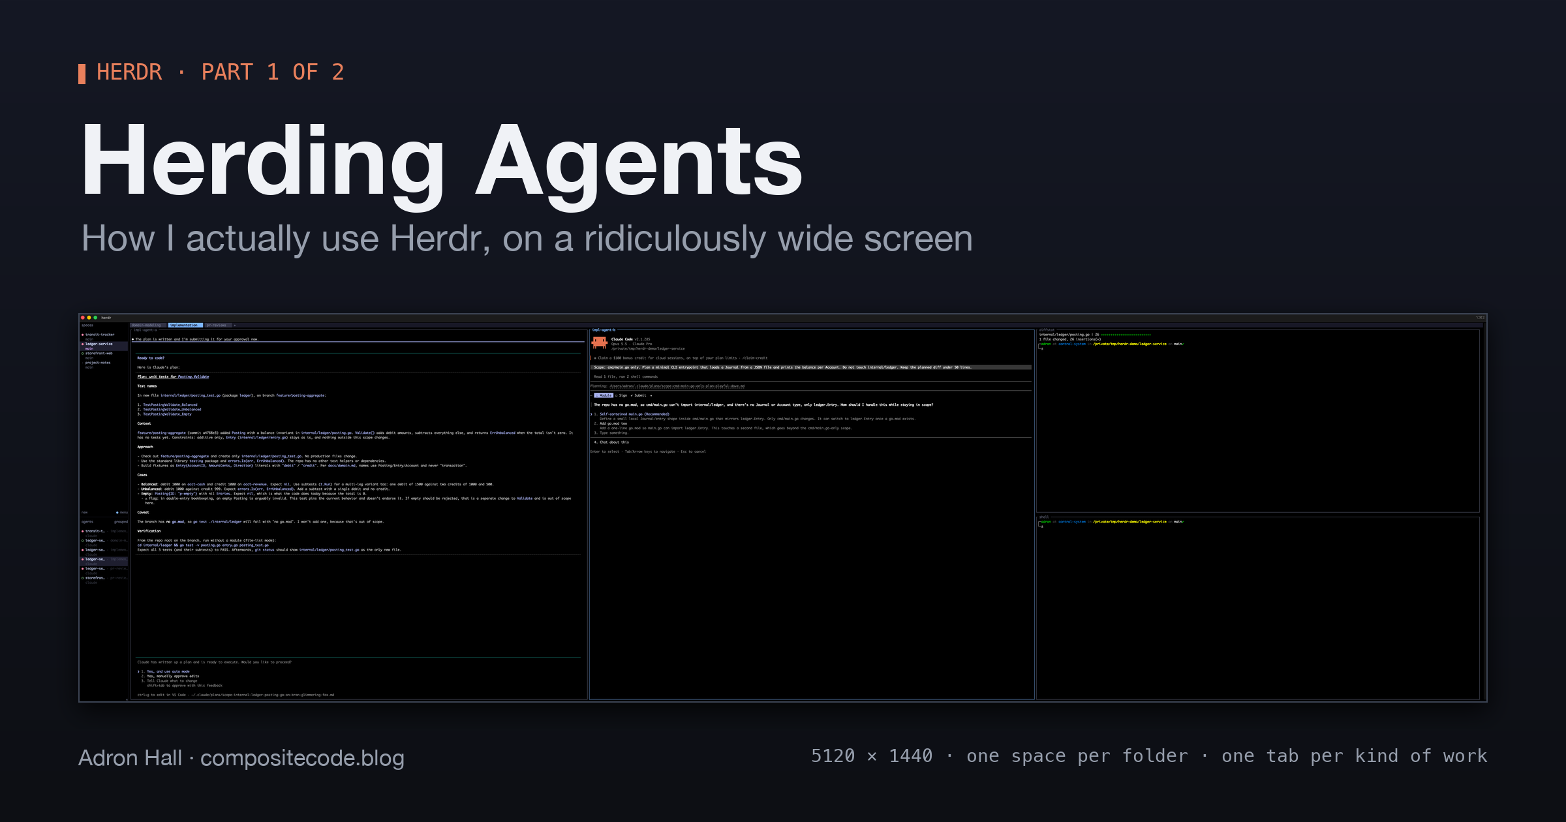Click the impl-agent-b pane title

(x=604, y=330)
